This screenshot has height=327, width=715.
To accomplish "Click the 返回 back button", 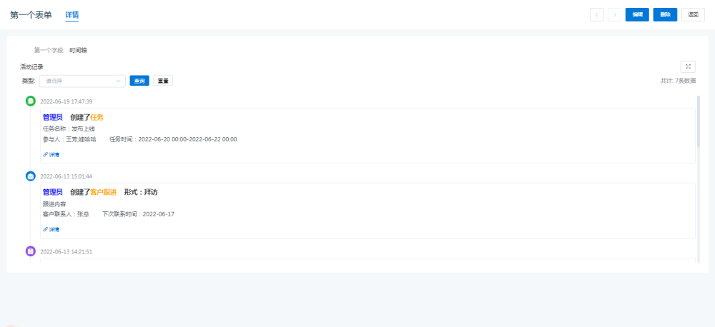I will (693, 15).
